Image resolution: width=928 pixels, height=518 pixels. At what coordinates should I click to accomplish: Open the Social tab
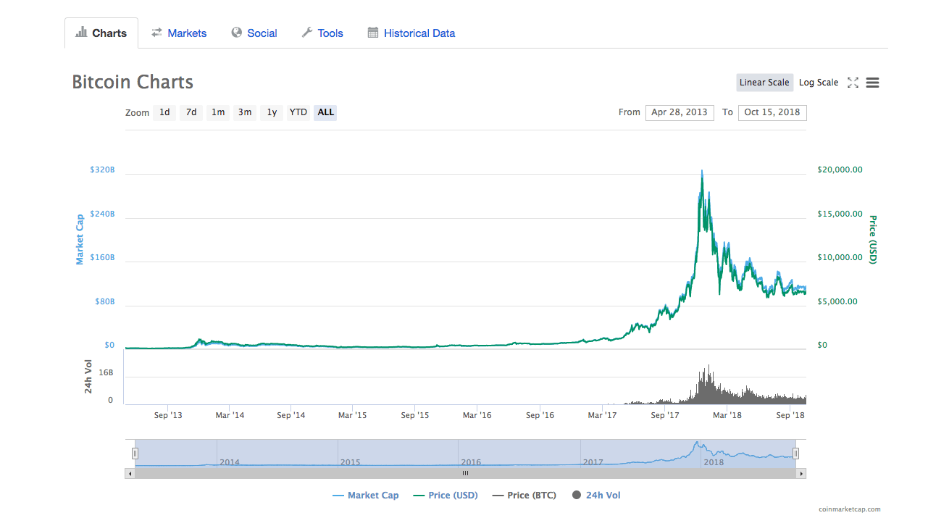point(254,33)
